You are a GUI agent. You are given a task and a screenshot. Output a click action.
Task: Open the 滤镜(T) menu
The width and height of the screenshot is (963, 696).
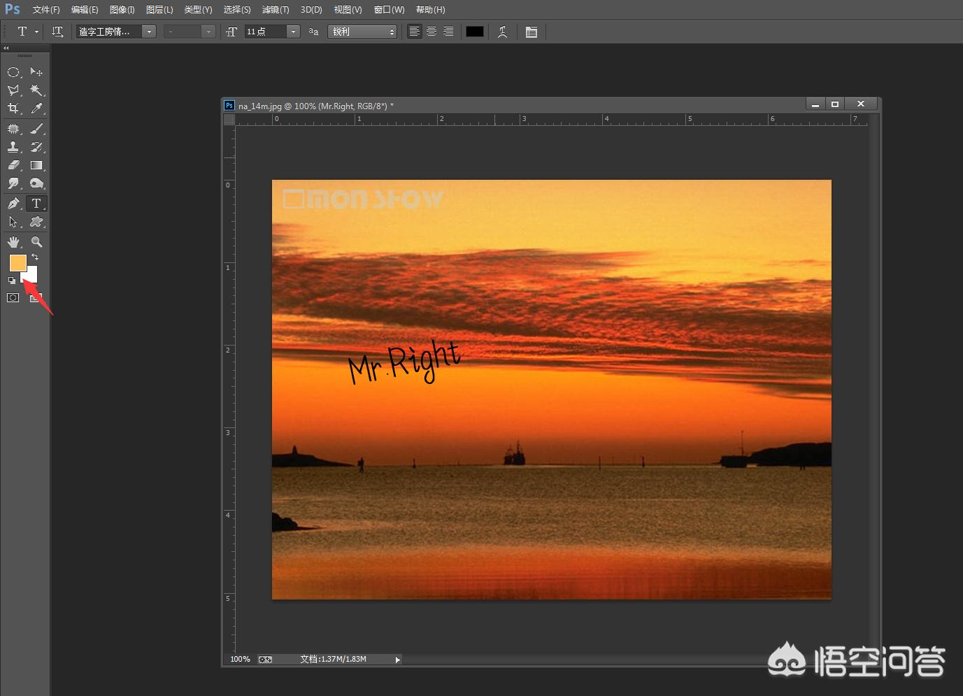(x=275, y=10)
